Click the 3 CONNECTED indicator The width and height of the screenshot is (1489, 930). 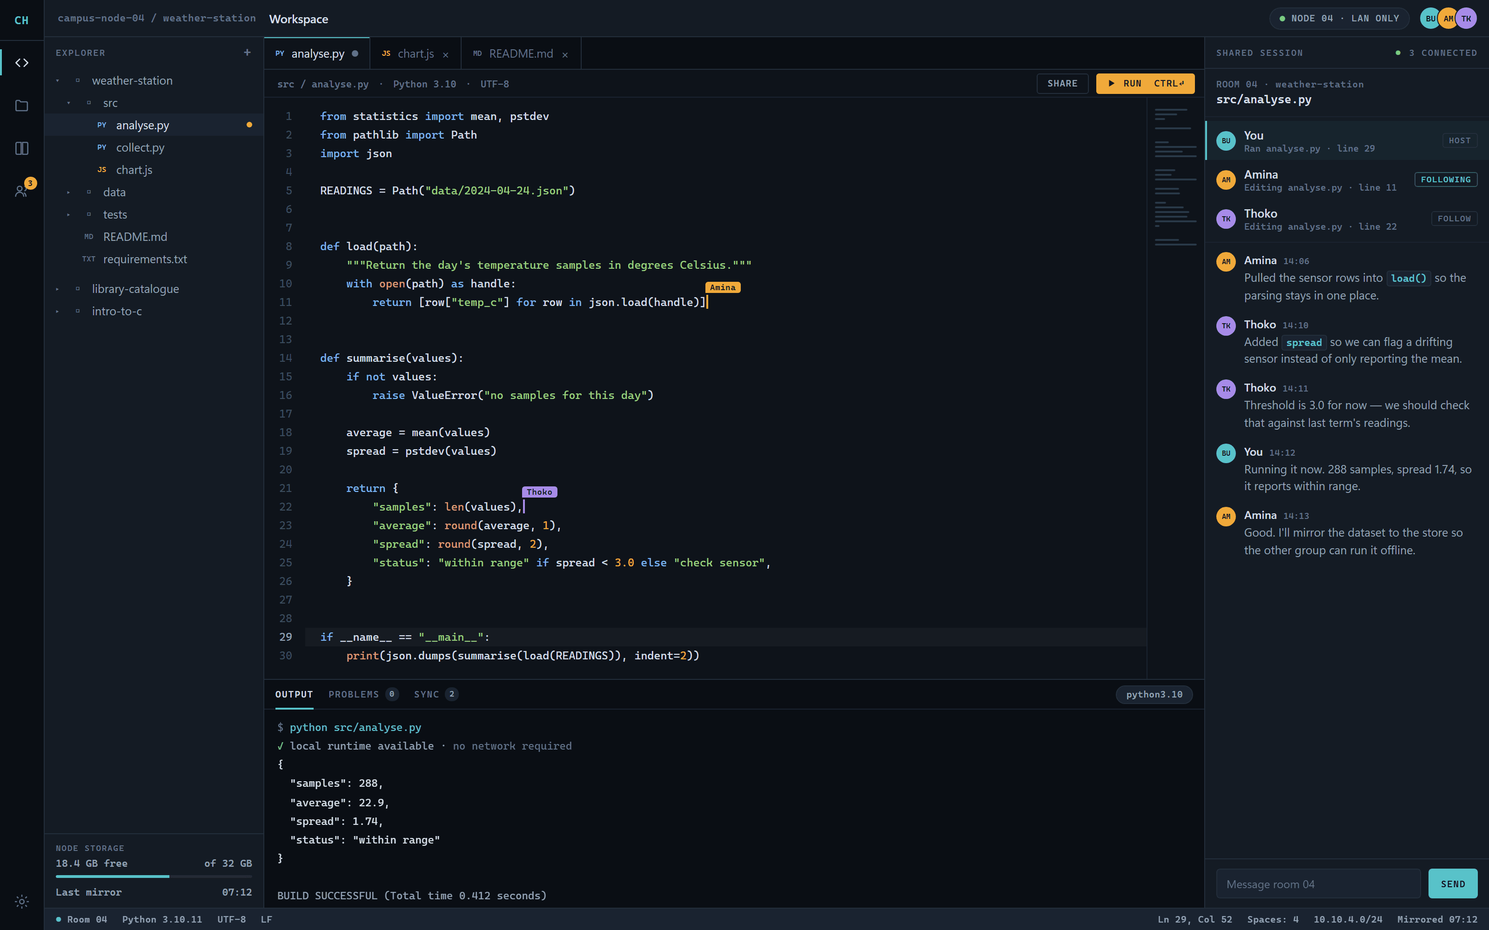click(x=1436, y=53)
